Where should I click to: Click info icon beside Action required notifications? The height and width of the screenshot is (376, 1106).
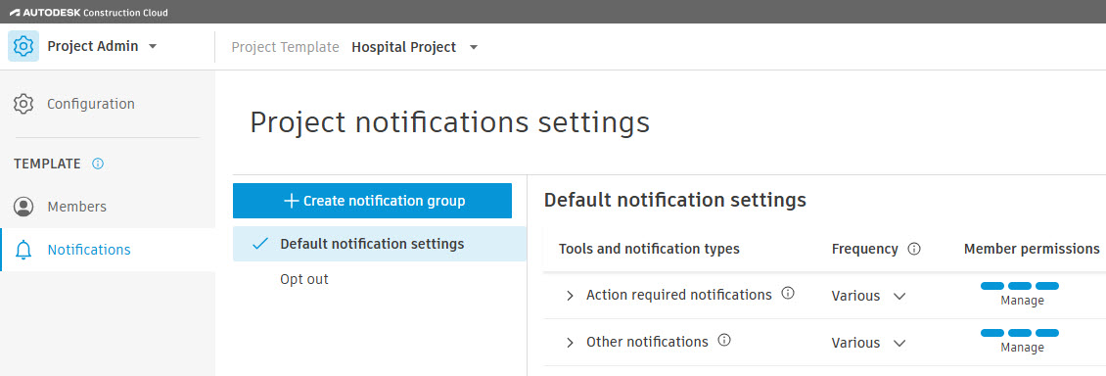[x=788, y=293]
